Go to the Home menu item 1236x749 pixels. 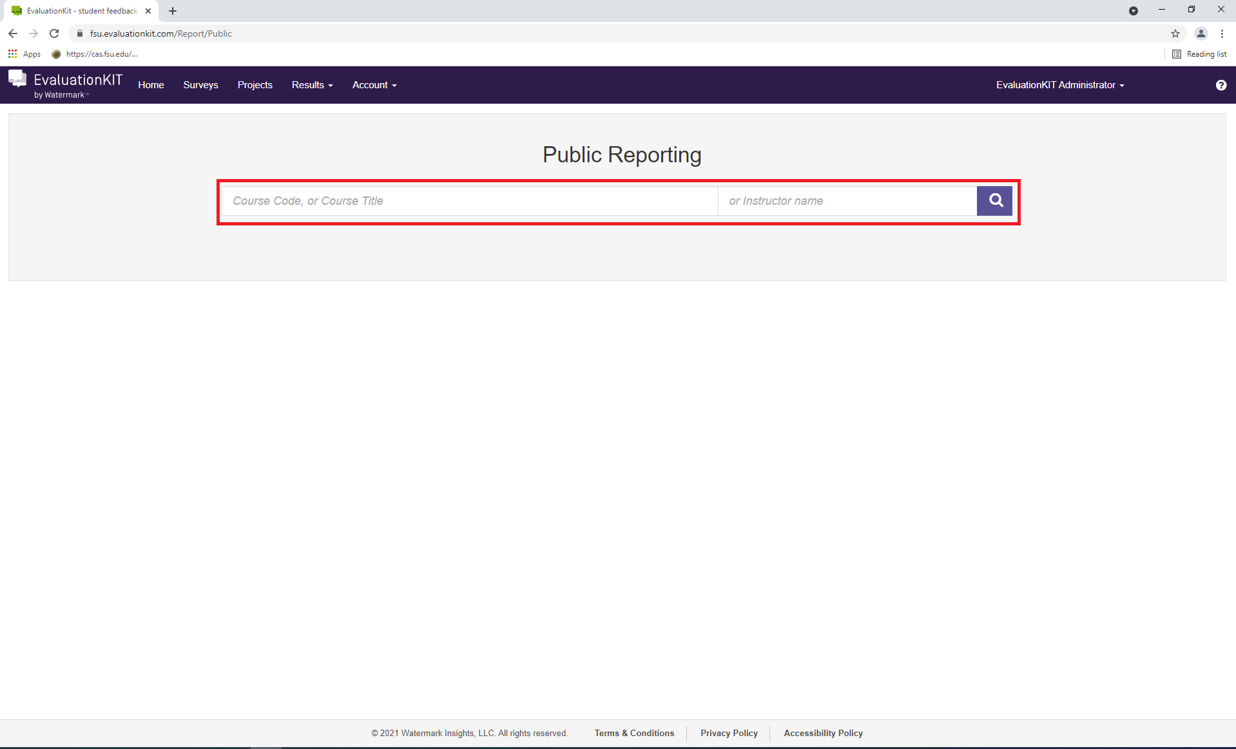(x=151, y=85)
